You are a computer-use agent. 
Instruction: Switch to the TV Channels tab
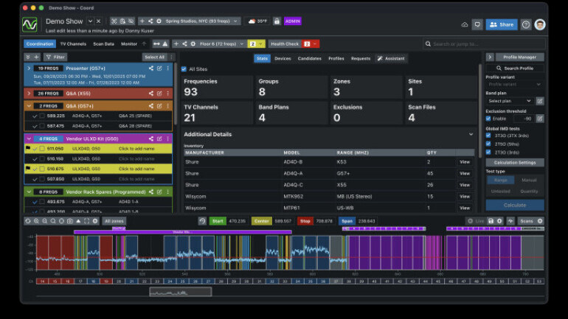point(73,44)
